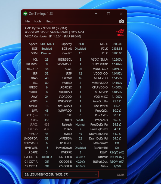Image resolution: width=161 pixels, height=184 pixels.
Task: Click the greyed tRFC2 label
Action: tap(34, 124)
